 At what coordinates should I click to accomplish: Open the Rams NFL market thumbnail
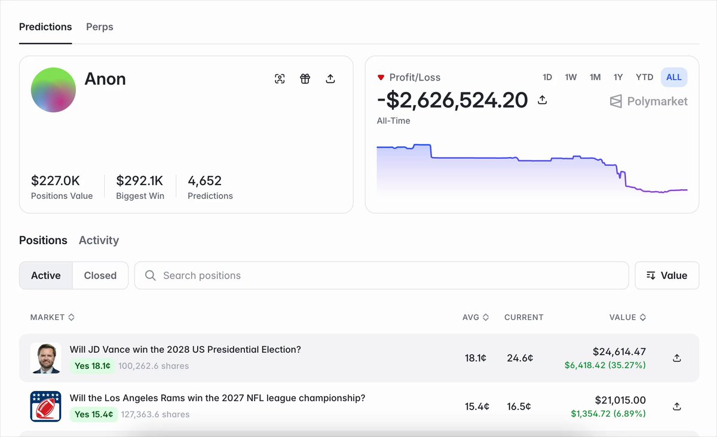tap(46, 407)
